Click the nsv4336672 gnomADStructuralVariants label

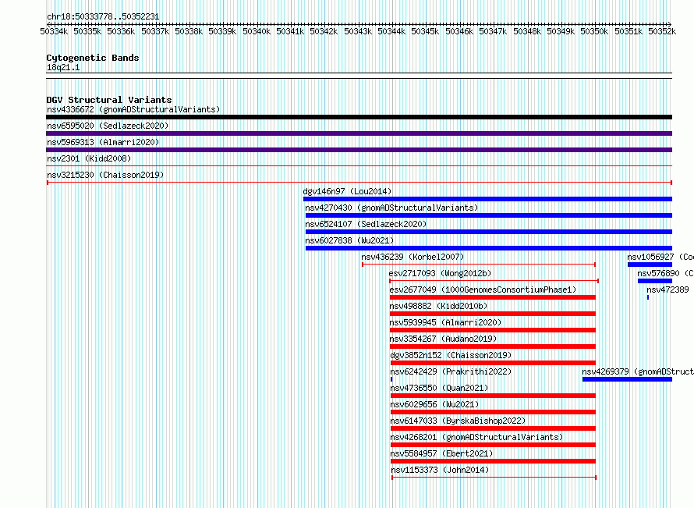tap(133, 109)
